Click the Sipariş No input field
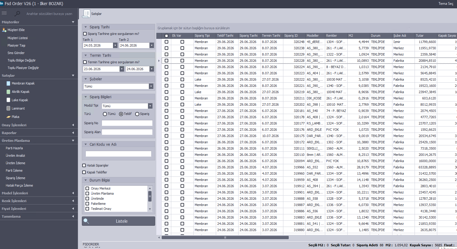The height and width of the screenshot is (249, 457). (127, 123)
